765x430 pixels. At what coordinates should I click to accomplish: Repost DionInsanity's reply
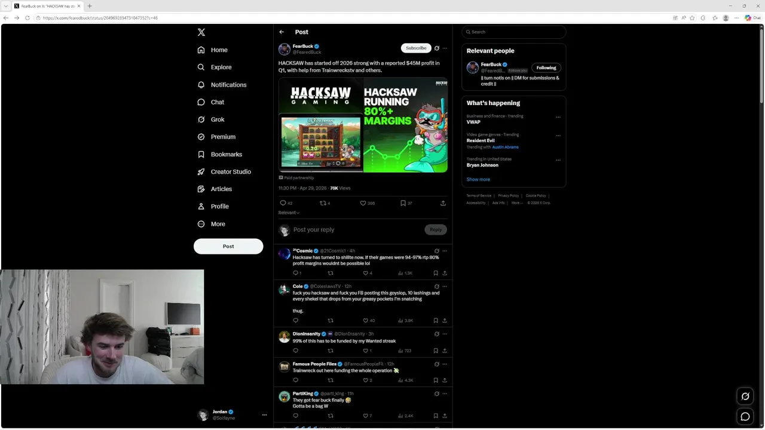[331, 351]
